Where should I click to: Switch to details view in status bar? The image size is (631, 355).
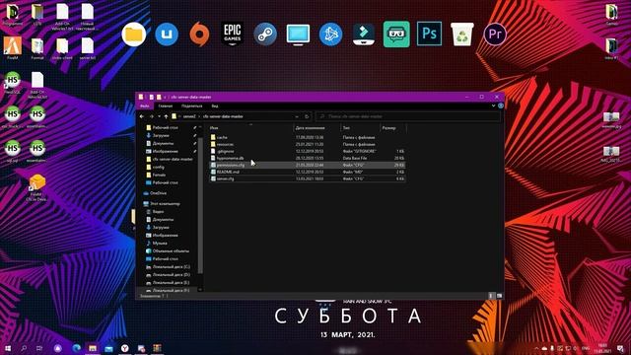point(491,296)
